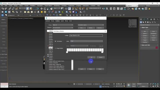Click the Rename... toolbar button

click(x=100, y=28)
